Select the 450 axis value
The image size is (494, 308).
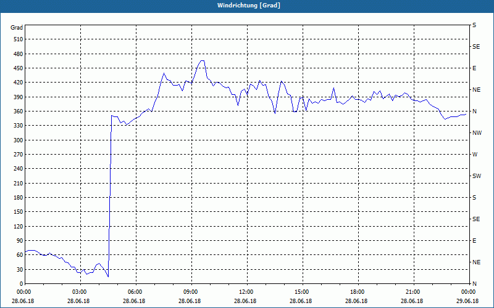coord(19,68)
